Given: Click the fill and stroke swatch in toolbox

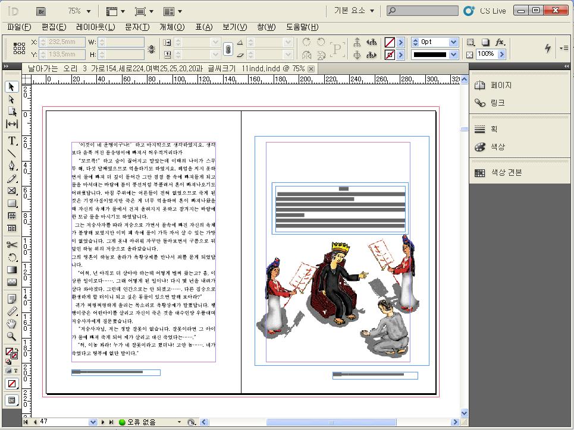Looking at the screenshot, I should click(x=11, y=355).
